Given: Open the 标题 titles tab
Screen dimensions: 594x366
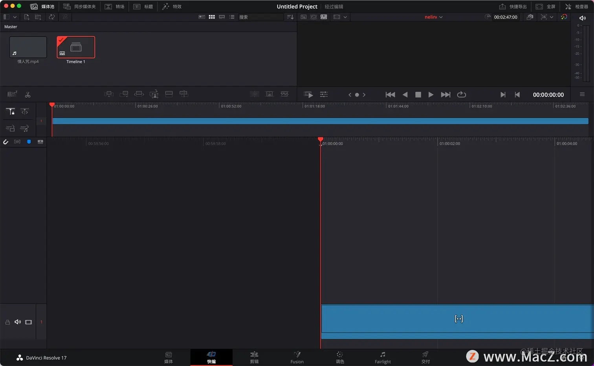Looking at the screenshot, I should pyautogui.click(x=143, y=7).
